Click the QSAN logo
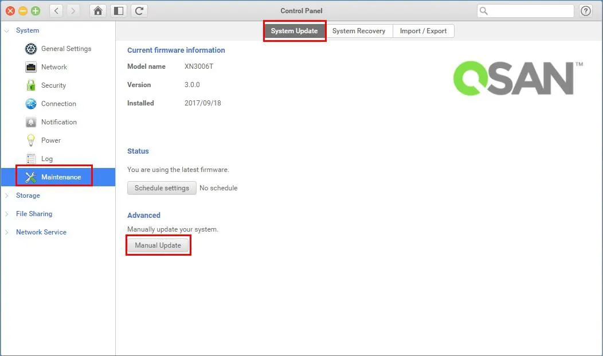 [517, 78]
